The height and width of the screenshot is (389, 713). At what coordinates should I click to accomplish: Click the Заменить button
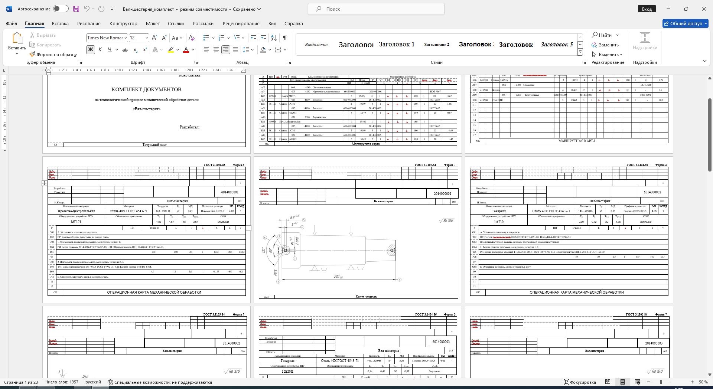click(605, 45)
